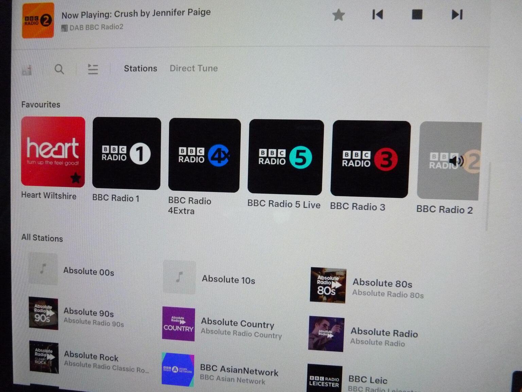
Task: Click the equalizer bars icon
Action: 27,70
